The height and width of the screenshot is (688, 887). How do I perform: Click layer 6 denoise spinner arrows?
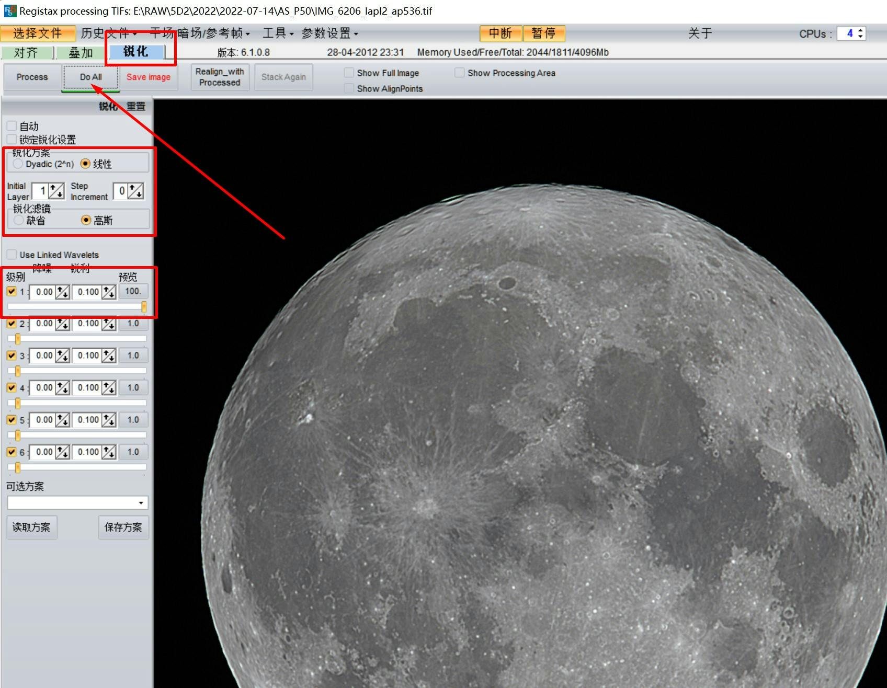(63, 453)
